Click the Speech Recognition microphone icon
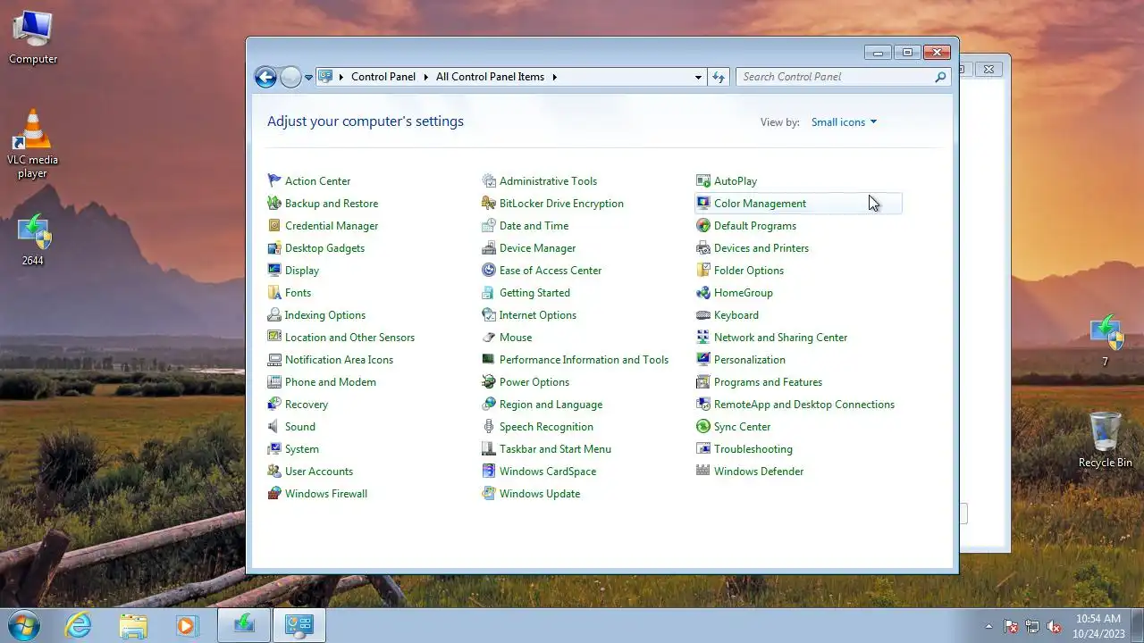This screenshot has width=1144, height=643. pyautogui.click(x=489, y=426)
